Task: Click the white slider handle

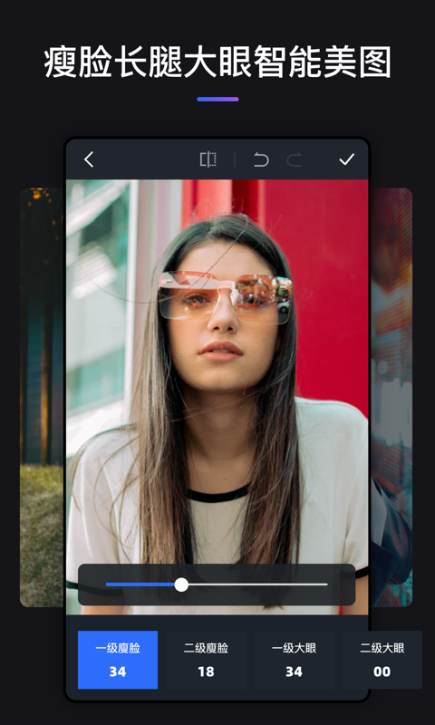Action: (x=181, y=585)
